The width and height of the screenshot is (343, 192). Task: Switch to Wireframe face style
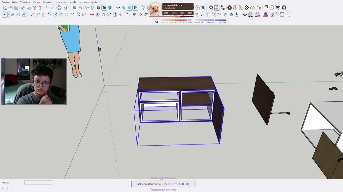point(87,8)
